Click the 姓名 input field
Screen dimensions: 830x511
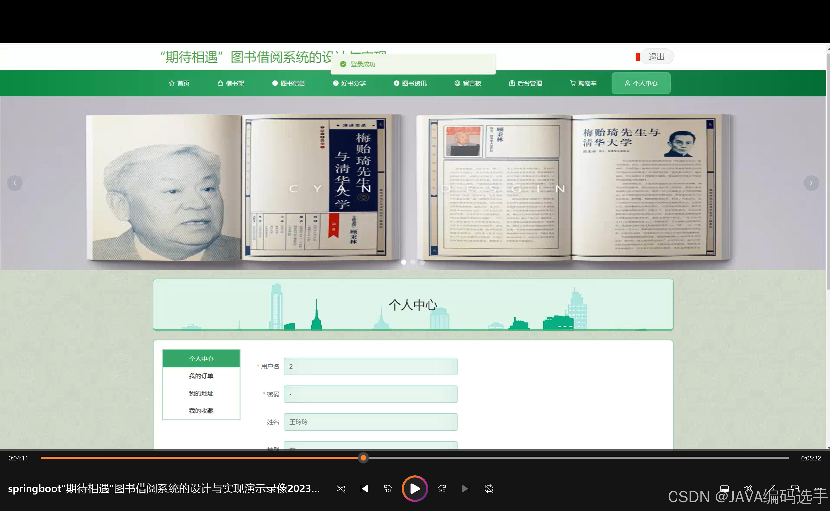click(x=371, y=422)
